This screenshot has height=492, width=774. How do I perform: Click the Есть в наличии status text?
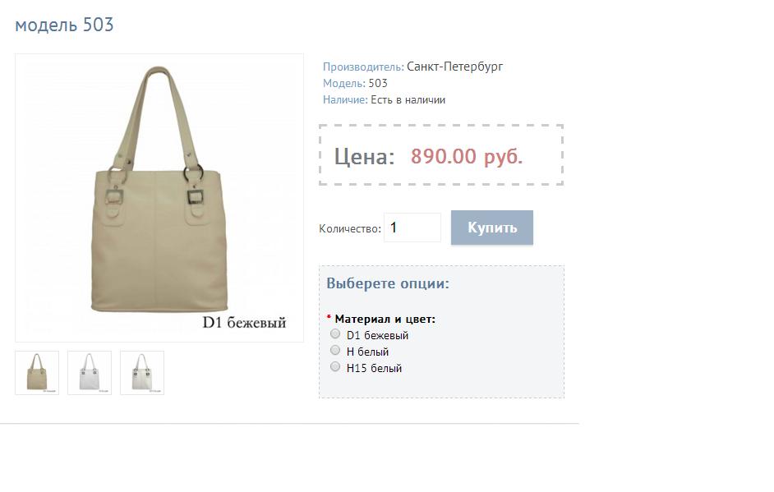click(x=408, y=99)
